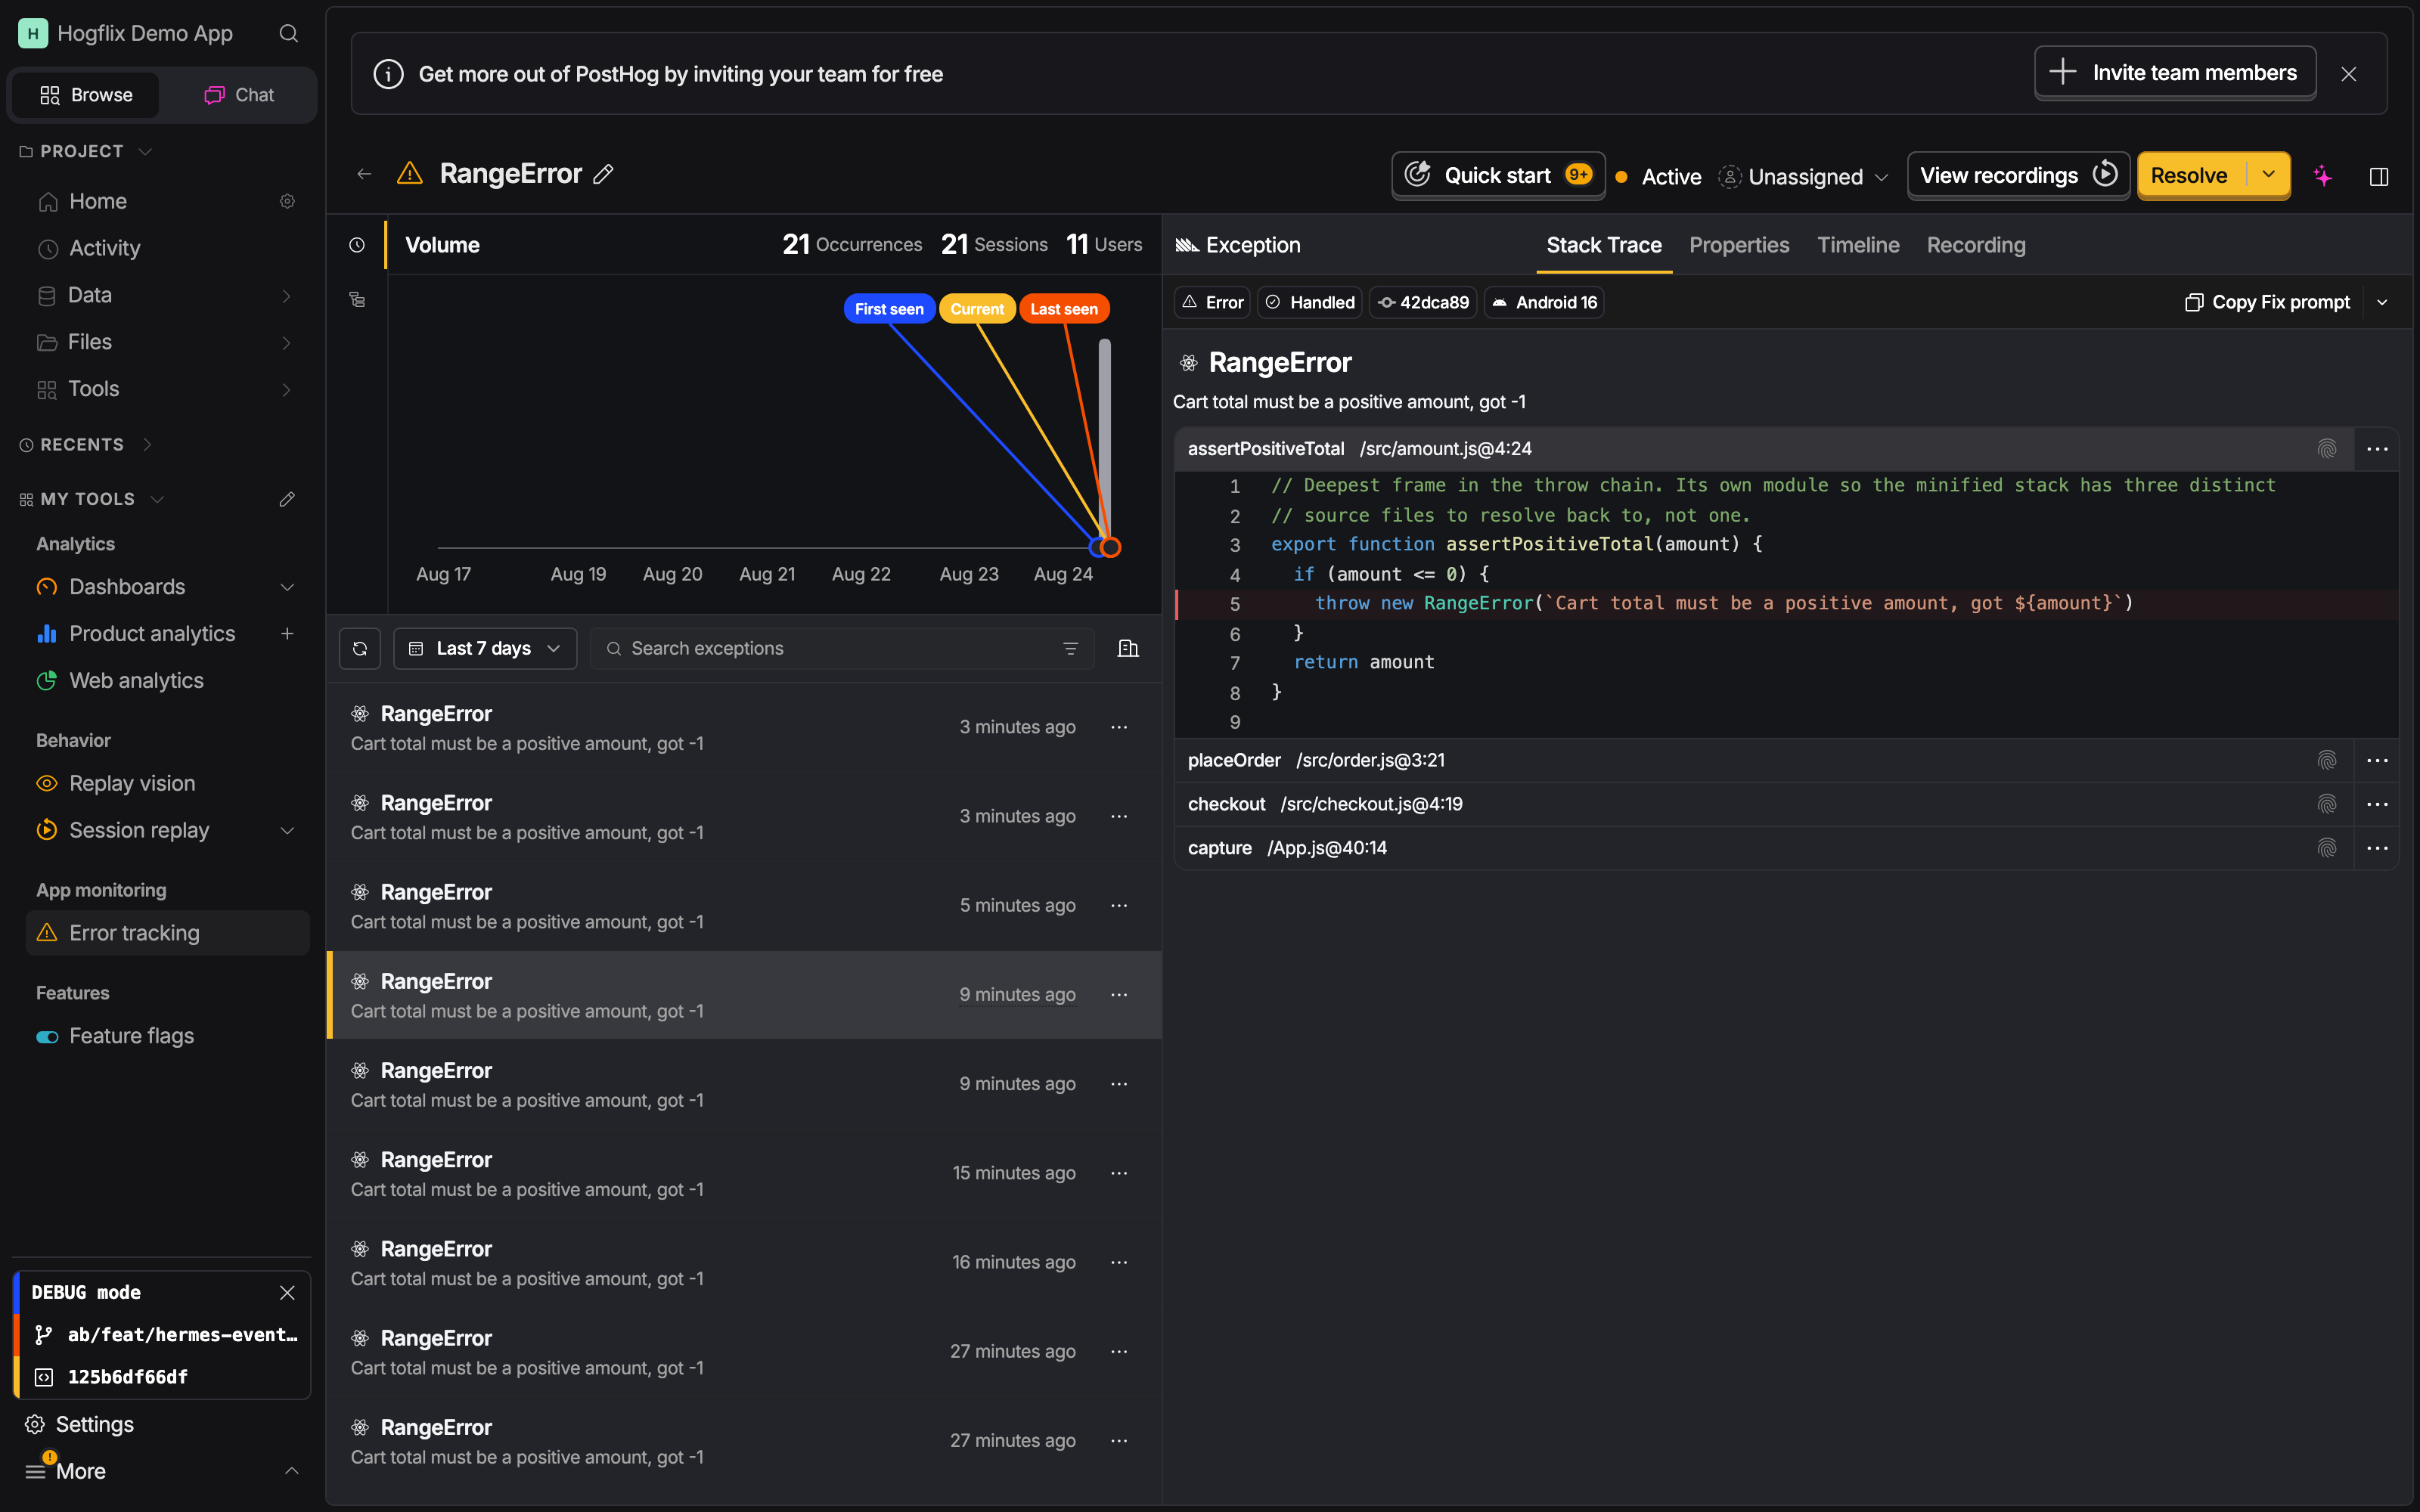Click fingerprint icon on checkout frame

pyautogui.click(x=2327, y=804)
